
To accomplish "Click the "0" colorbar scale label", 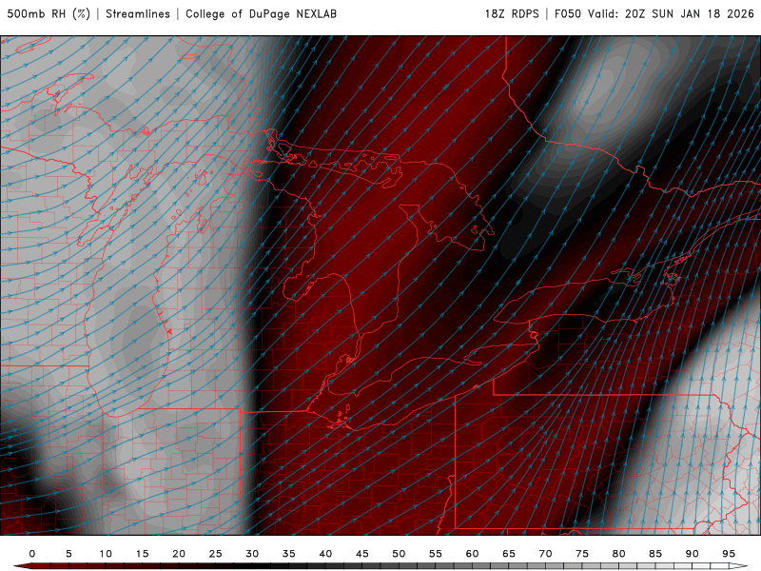I will pos(32,554).
